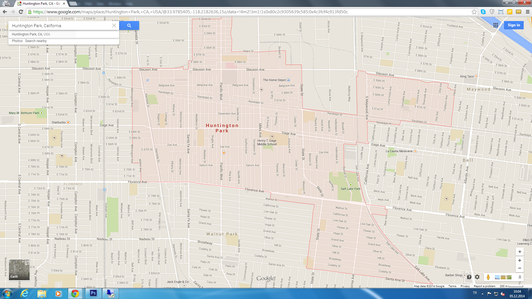Open the Google apps grid

coord(496,25)
